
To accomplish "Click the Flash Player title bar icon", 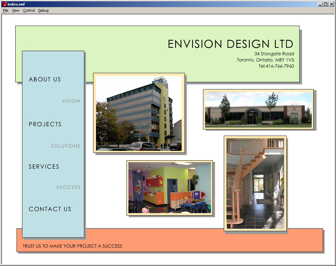I will click(4, 4).
